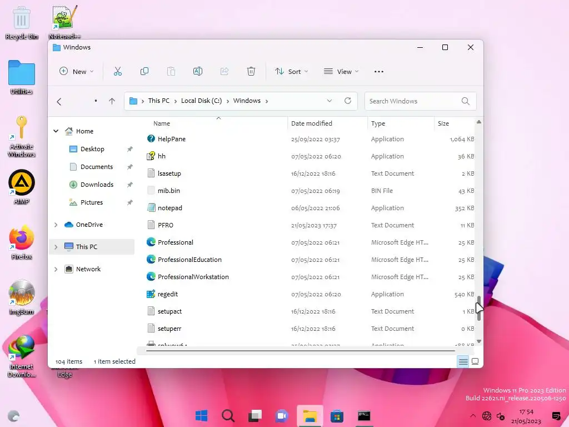Open the View dropdown menu

(341, 72)
